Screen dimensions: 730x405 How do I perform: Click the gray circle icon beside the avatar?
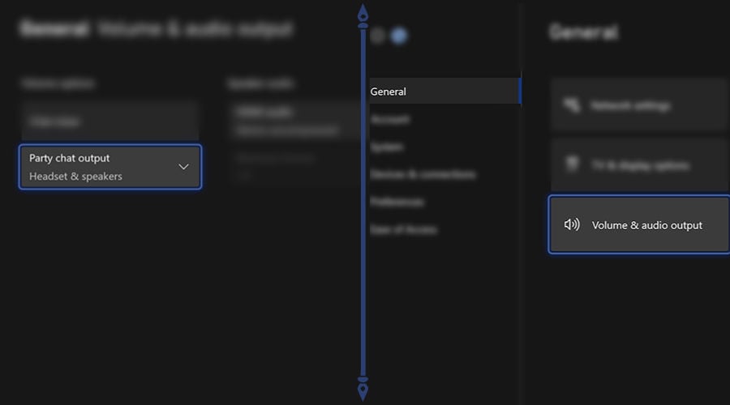tap(378, 36)
